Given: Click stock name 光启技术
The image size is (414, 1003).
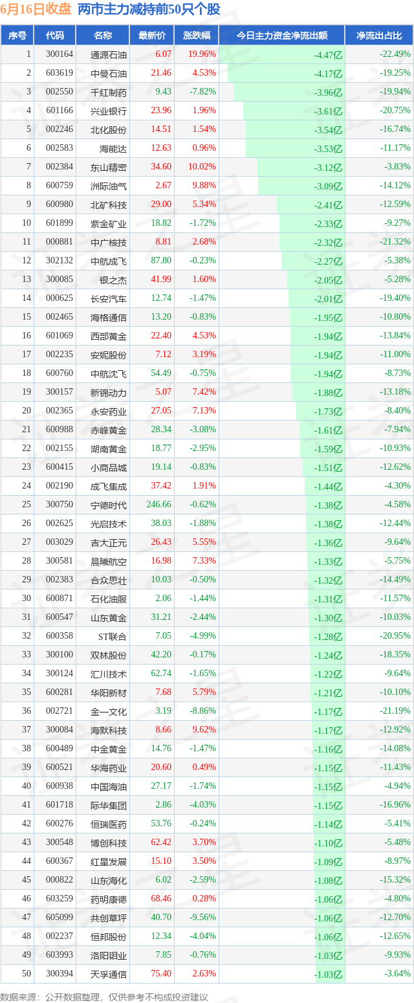Looking at the screenshot, I should pyautogui.click(x=109, y=524).
